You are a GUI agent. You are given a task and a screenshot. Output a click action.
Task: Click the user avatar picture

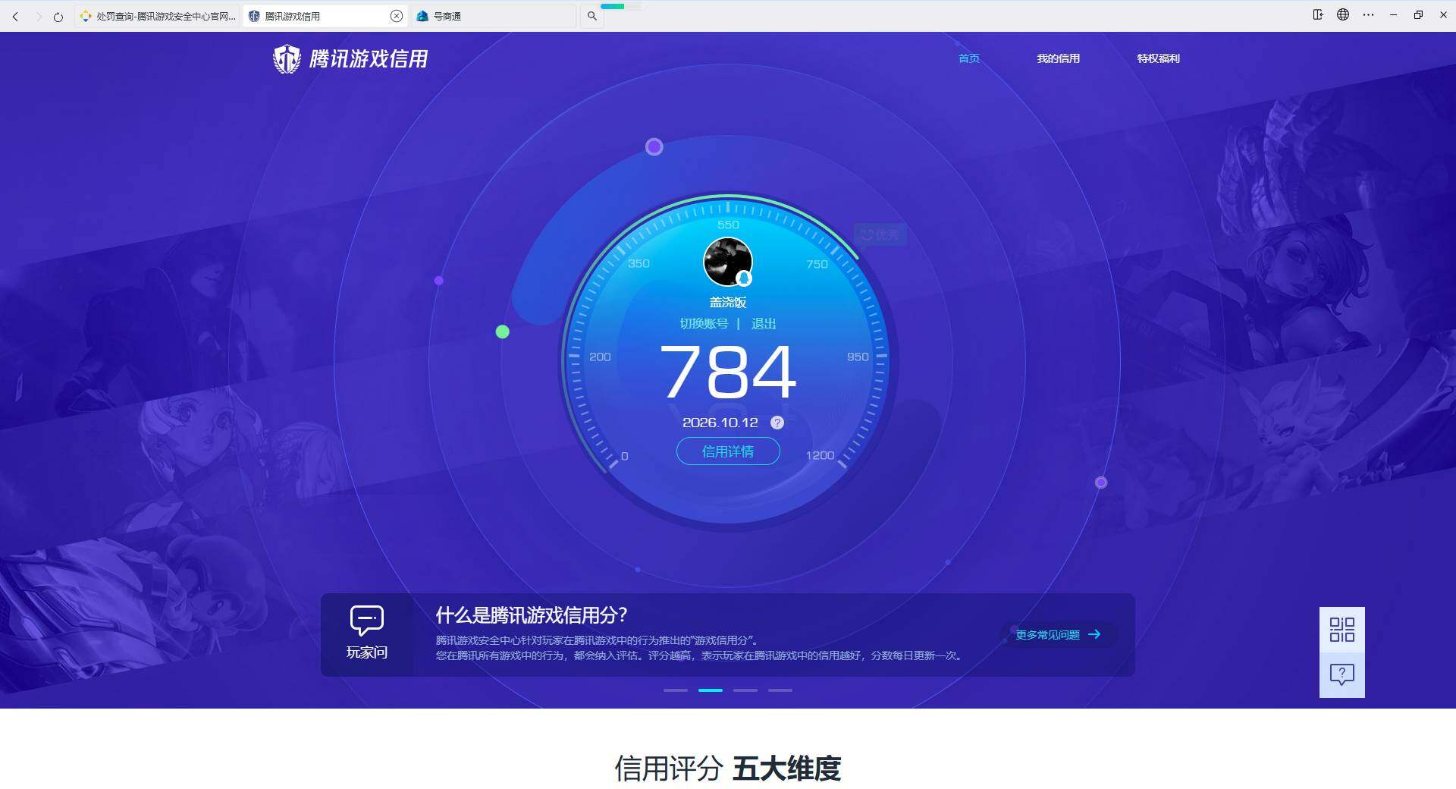click(728, 262)
